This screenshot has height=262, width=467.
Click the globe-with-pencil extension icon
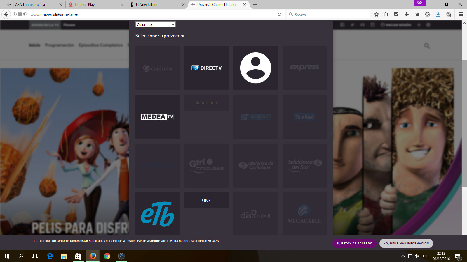pyautogui.click(x=428, y=14)
